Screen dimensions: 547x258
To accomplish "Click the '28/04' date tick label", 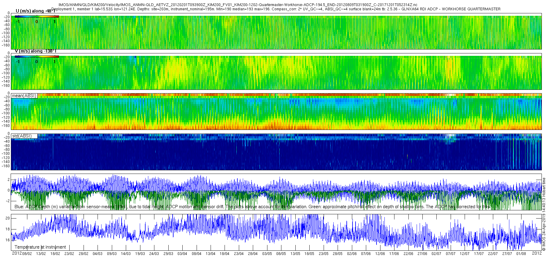I will coord(253,254).
